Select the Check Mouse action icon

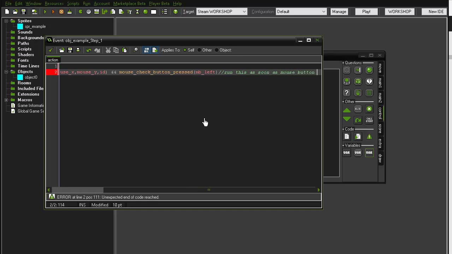coord(358,93)
